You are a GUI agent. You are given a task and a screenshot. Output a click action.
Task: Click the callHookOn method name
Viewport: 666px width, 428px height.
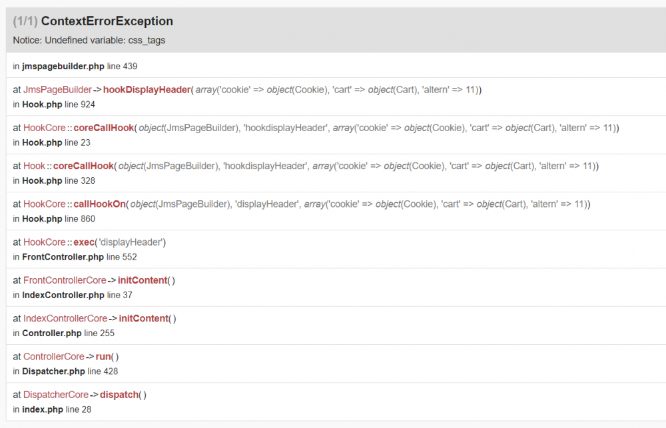point(100,204)
